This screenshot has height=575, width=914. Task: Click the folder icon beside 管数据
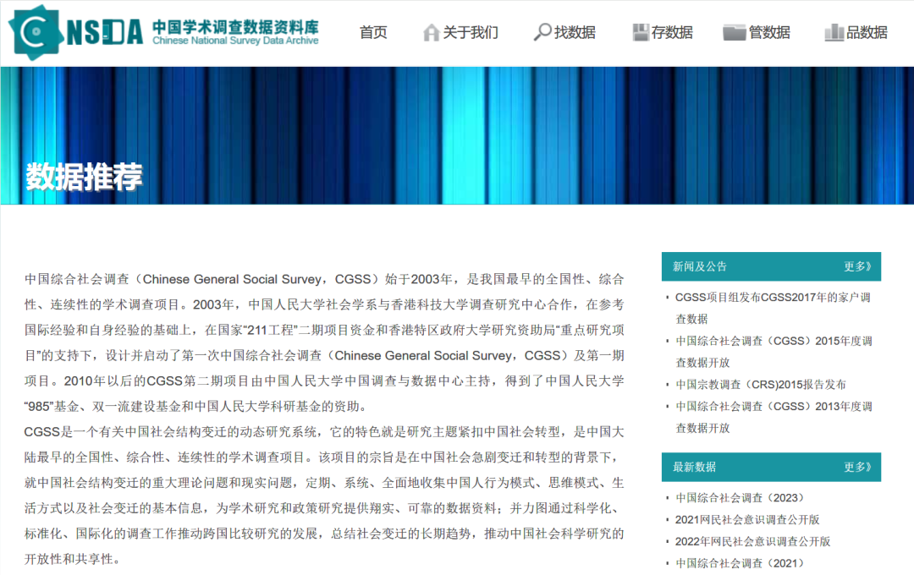[734, 32]
